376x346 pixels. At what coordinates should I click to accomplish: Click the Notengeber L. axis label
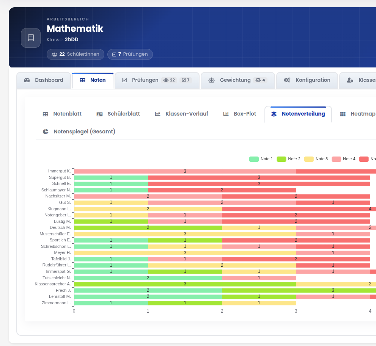pos(58,215)
